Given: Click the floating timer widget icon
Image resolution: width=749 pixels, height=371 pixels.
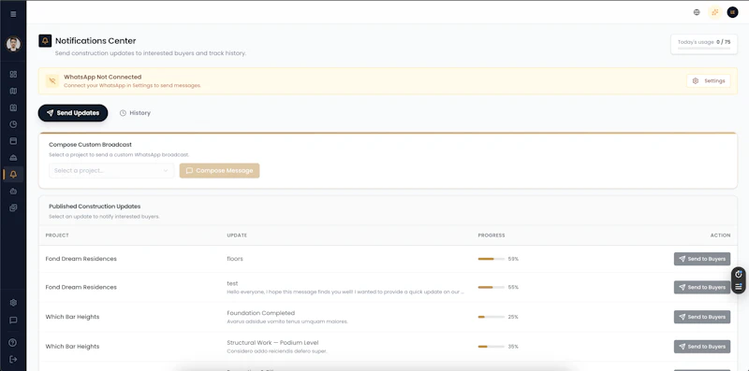Looking at the screenshot, I should point(739,274).
